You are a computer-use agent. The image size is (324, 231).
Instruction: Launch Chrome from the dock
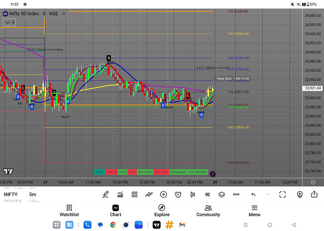click(x=113, y=225)
